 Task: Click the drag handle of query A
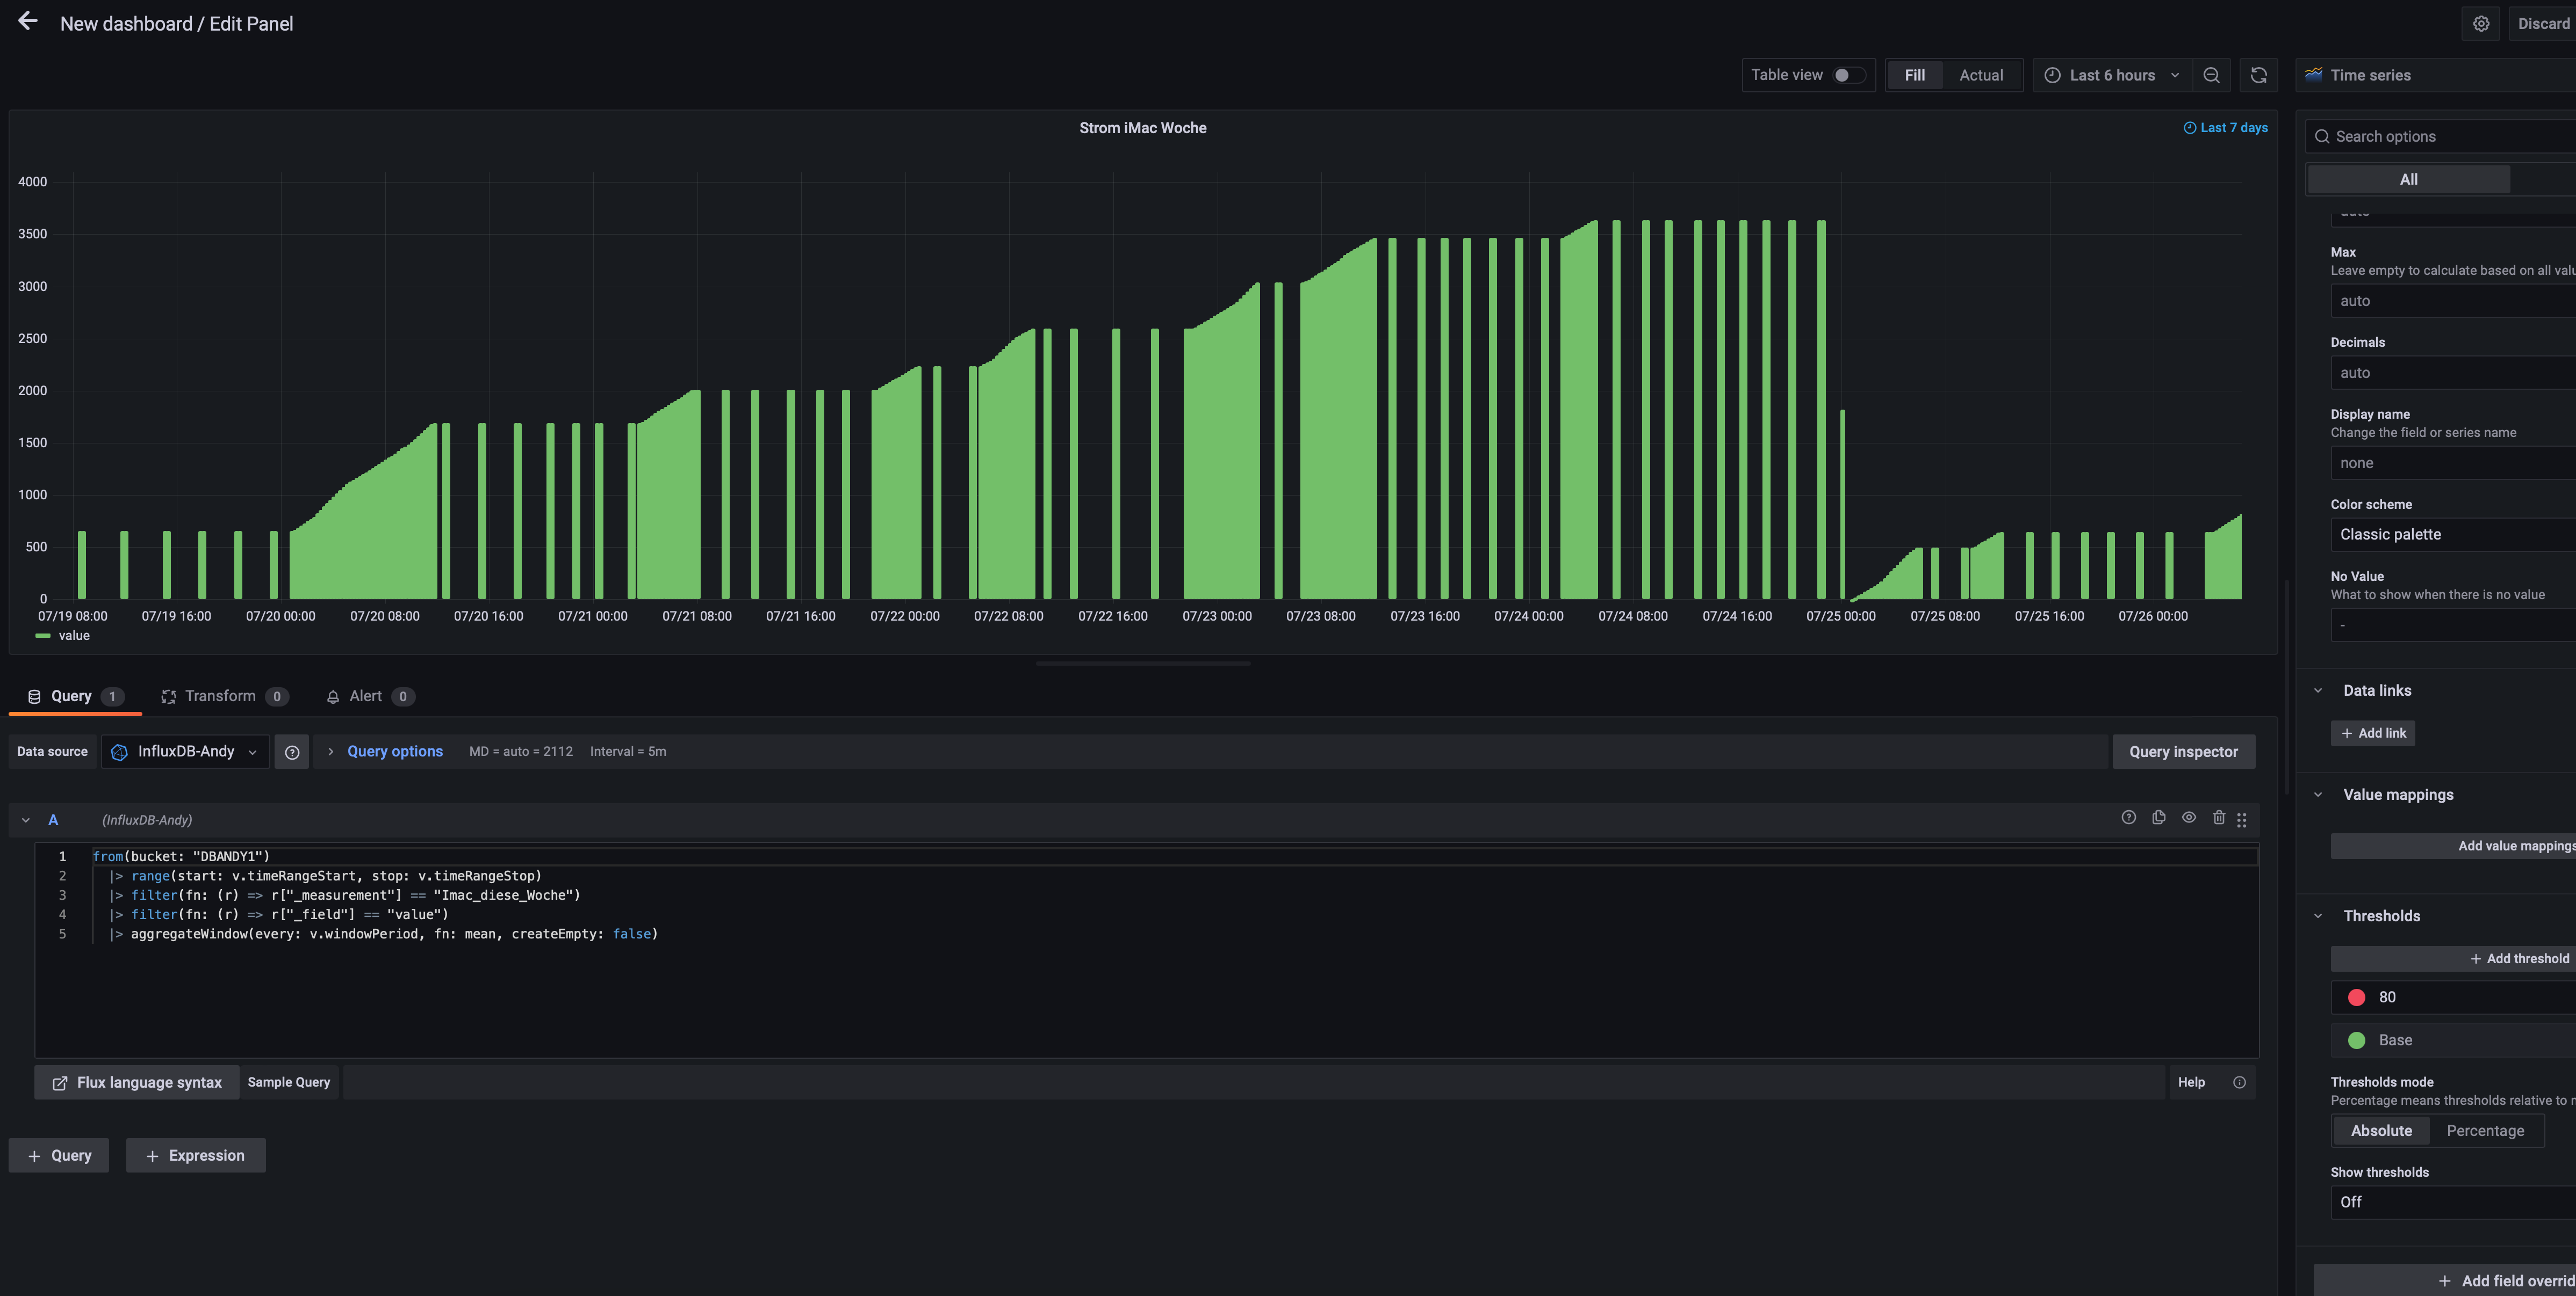point(2242,819)
